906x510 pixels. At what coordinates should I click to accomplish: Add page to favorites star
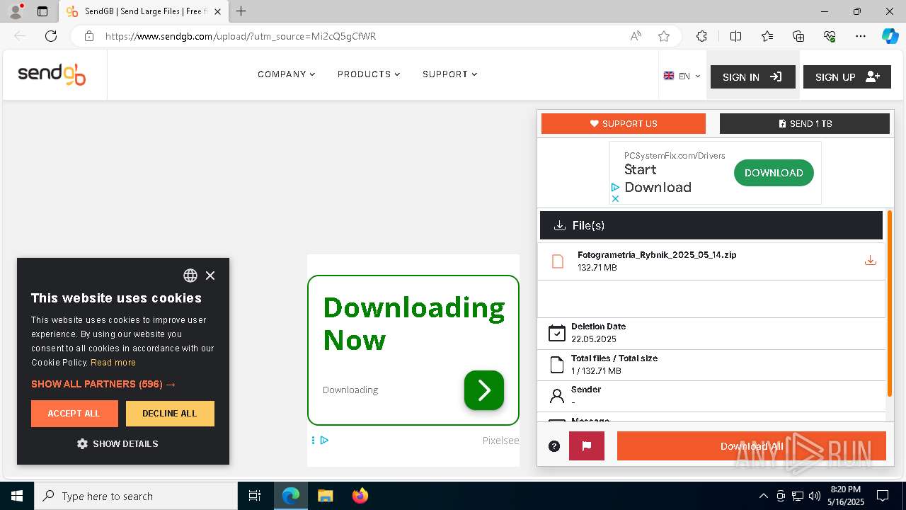(x=664, y=36)
